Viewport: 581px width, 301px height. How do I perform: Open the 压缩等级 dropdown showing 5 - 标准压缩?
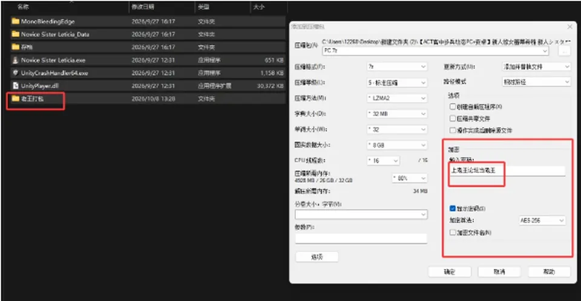pyautogui.click(x=397, y=83)
